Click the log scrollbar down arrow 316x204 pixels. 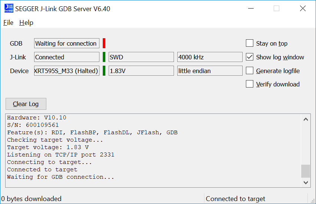pos(306,182)
